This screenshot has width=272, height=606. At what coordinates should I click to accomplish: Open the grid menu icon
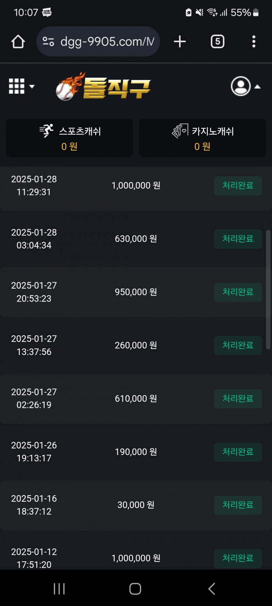[x=17, y=86]
